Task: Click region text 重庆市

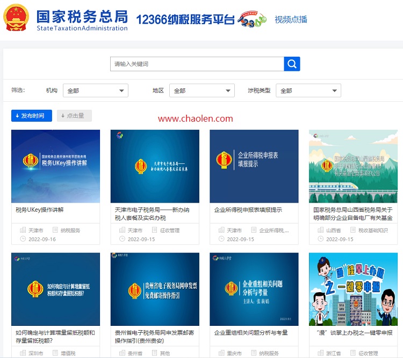Action: [x=234, y=353]
